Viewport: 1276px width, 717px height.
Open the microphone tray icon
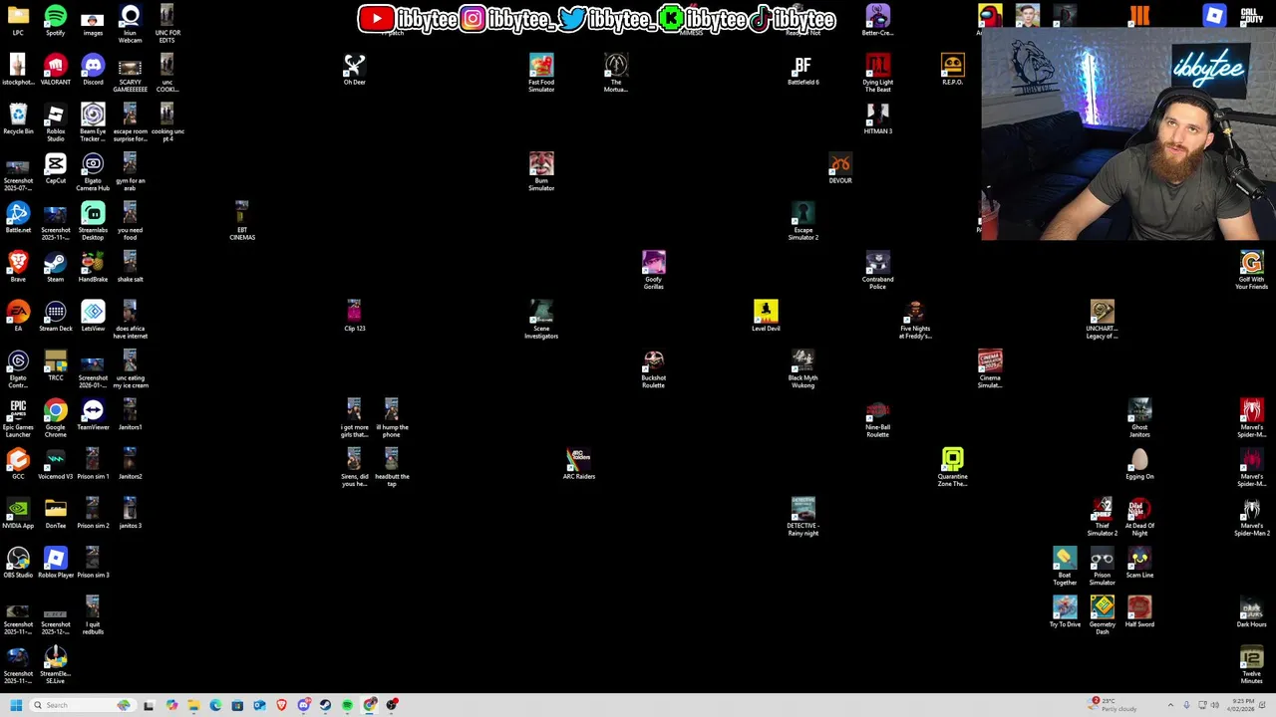1186,705
